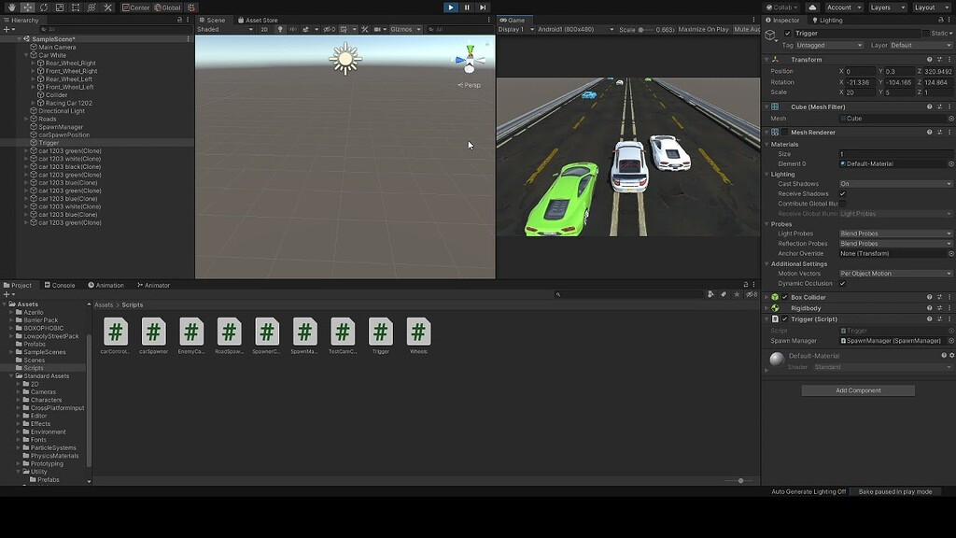Select the Scale tool

click(x=60, y=7)
